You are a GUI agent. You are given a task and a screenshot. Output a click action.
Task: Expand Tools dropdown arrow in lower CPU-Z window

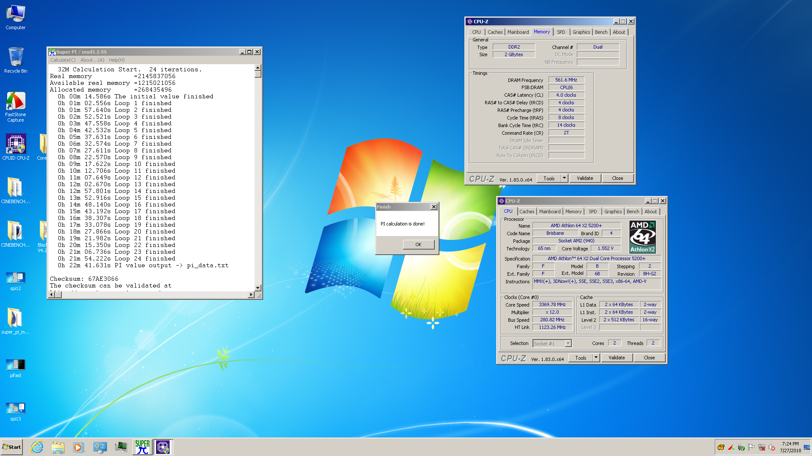(x=596, y=358)
